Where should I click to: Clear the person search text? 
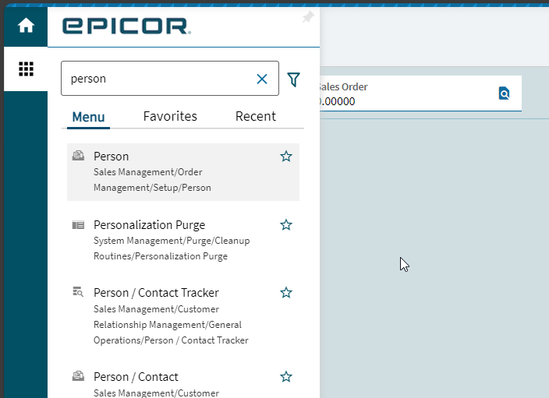click(x=262, y=79)
